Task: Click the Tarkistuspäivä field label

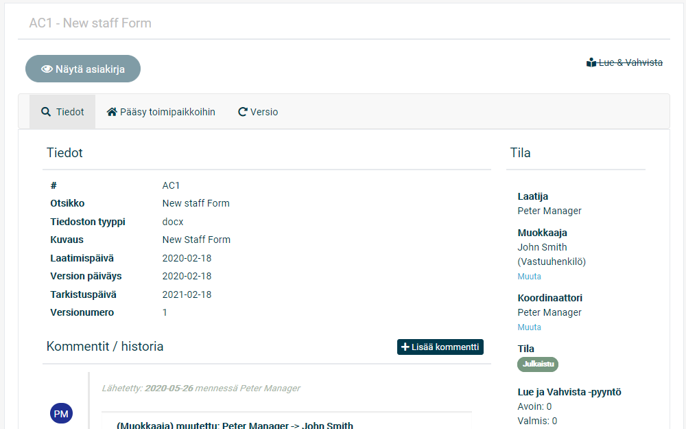Action: pos(83,294)
